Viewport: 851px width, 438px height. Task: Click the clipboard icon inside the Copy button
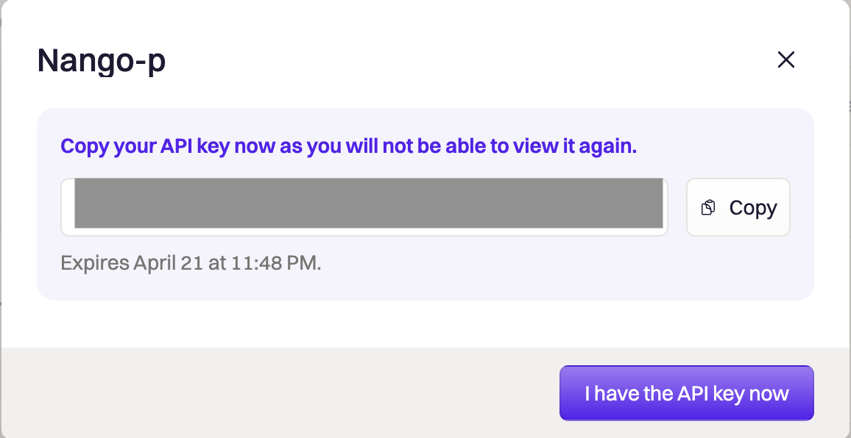[x=708, y=208]
